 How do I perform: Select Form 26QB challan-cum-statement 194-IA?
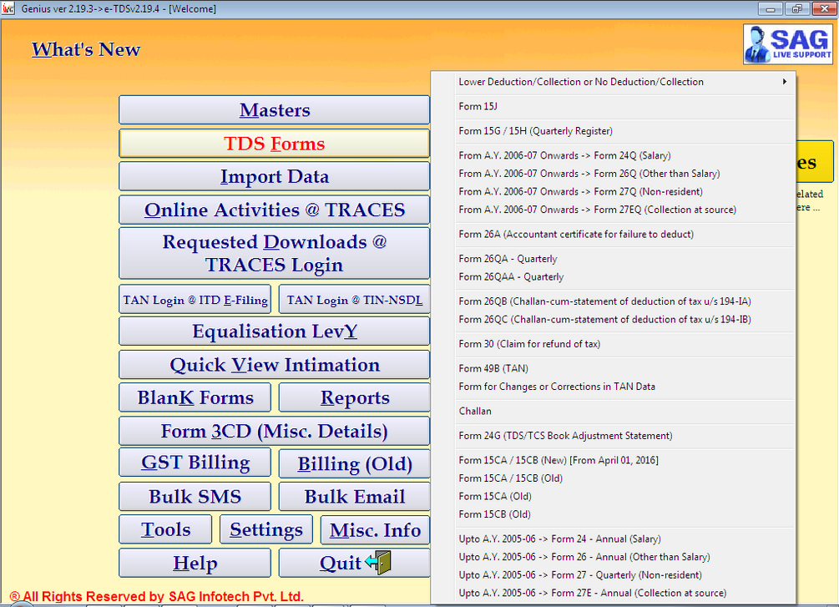click(x=614, y=301)
